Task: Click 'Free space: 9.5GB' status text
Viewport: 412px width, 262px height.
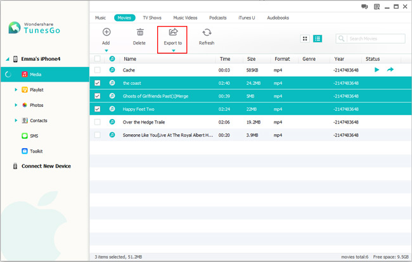Action: click(390, 257)
